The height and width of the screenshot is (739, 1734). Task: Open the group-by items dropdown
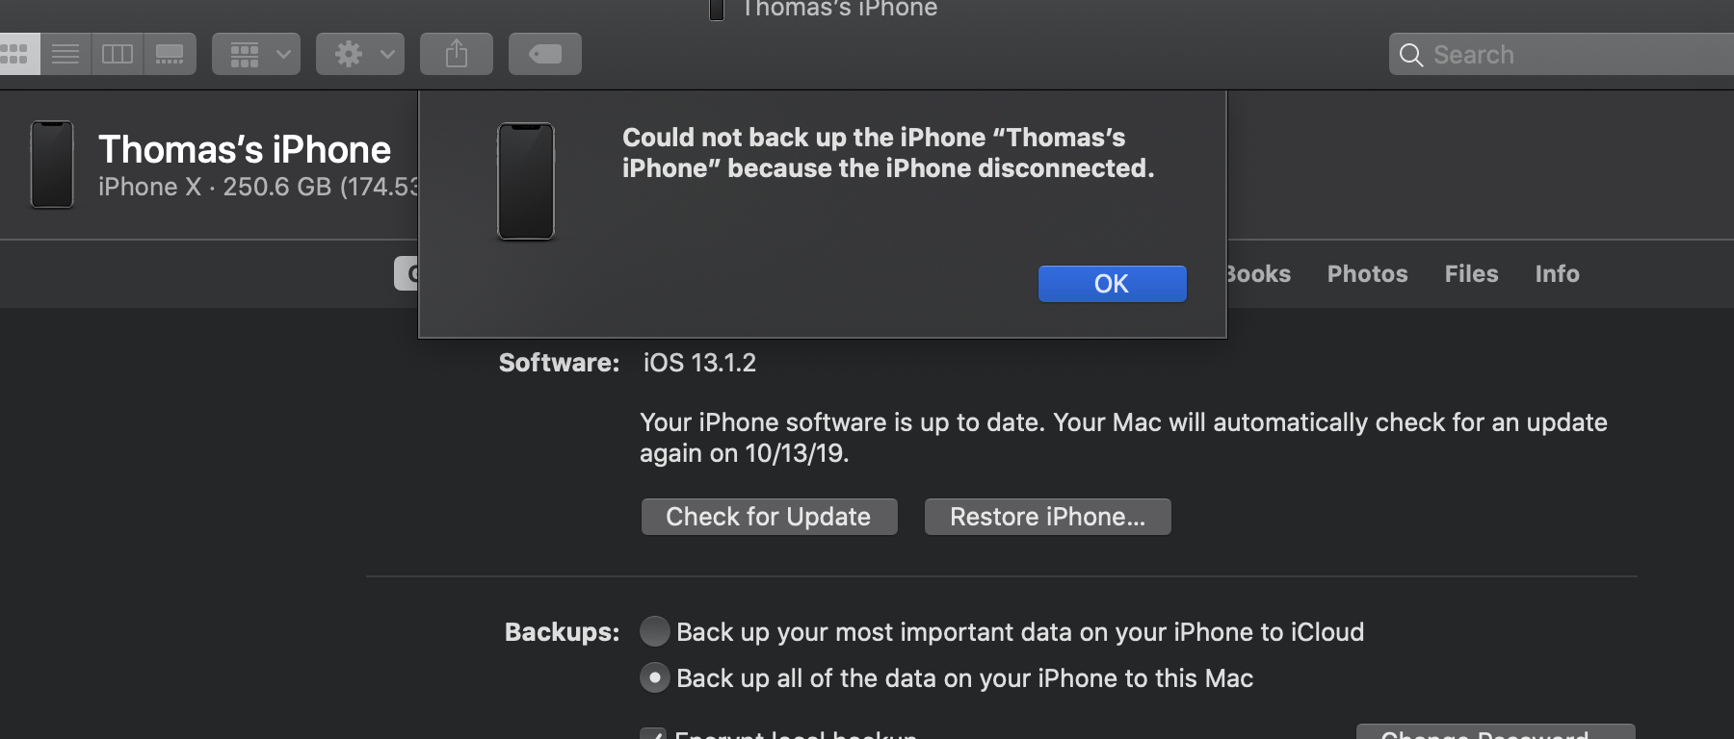pyautogui.click(x=256, y=54)
